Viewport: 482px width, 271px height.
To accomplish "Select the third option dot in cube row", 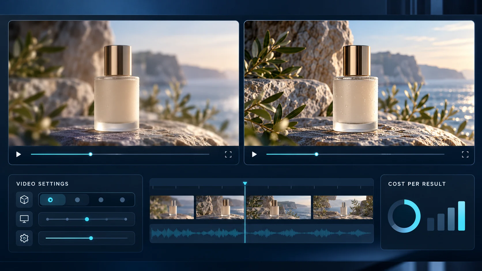I will (x=101, y=200).
